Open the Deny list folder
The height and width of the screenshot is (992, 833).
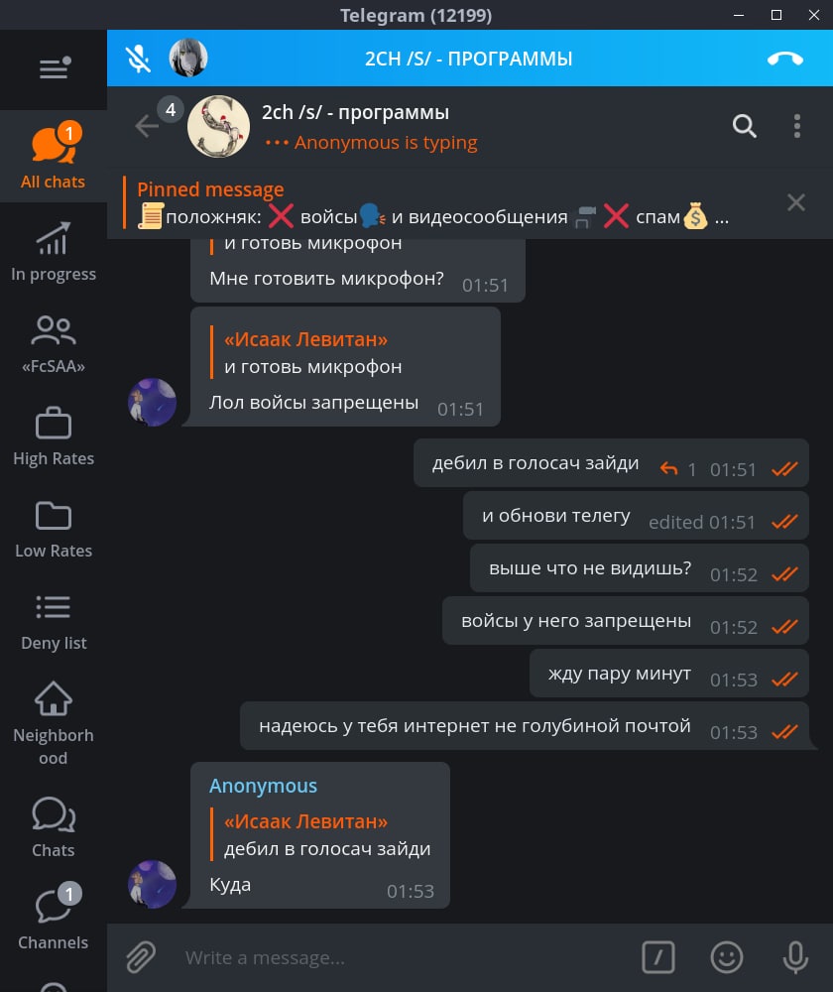54,621
